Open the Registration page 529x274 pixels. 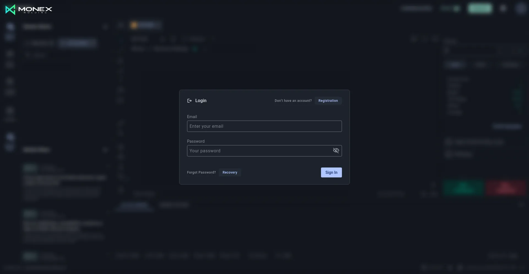328,101
